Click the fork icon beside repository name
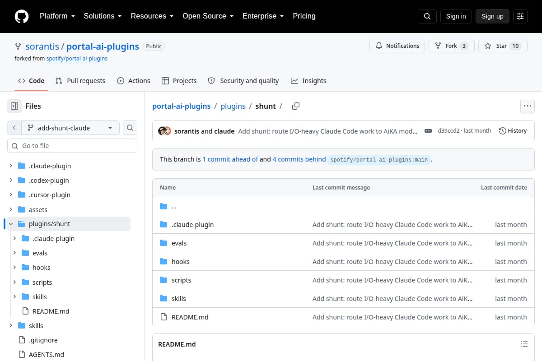542x361 pixels. click(18, 46)
